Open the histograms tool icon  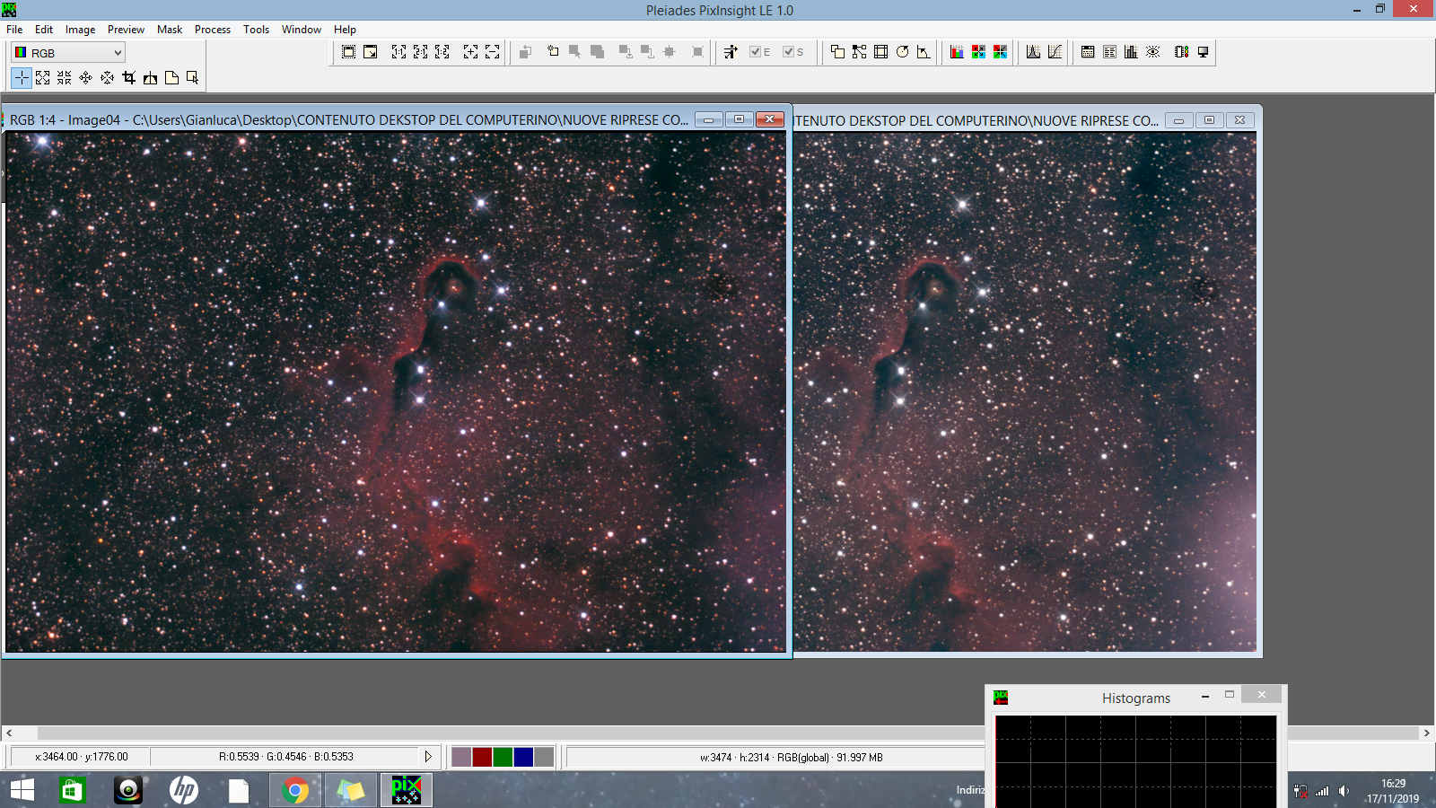point(1033,52)
